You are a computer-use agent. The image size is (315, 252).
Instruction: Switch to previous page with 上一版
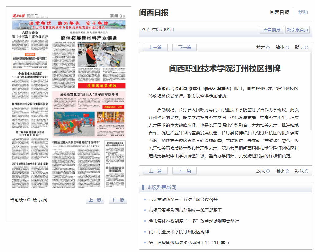click(95, 200)
